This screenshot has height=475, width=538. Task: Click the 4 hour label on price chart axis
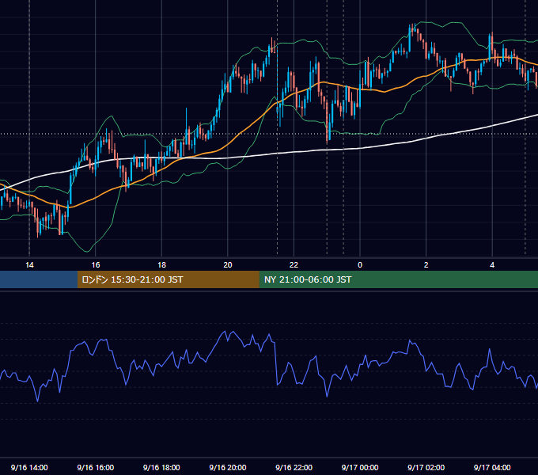tap(492, 265)
